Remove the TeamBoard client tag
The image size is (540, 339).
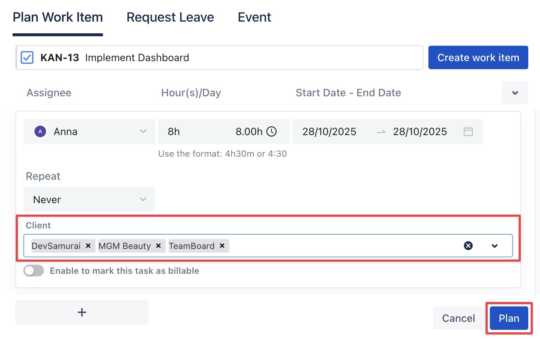(x=222, y=246)
